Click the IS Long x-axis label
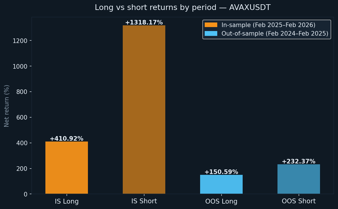 click(67, 202)
